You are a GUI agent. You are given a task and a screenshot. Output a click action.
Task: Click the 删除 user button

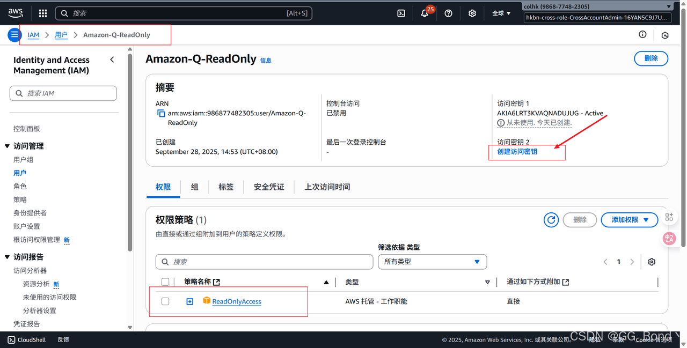pyautogui.click(x=651, y=58)
